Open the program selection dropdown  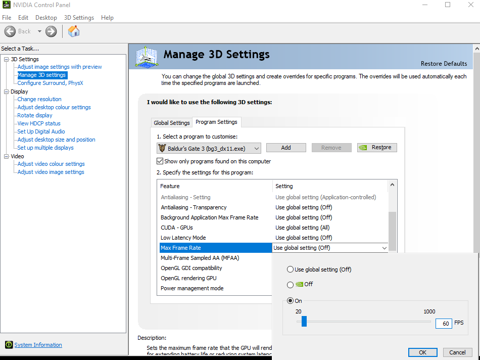coord(257,148)
